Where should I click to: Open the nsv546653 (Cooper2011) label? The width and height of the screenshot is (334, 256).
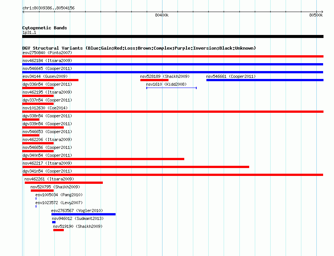point(47,132)
